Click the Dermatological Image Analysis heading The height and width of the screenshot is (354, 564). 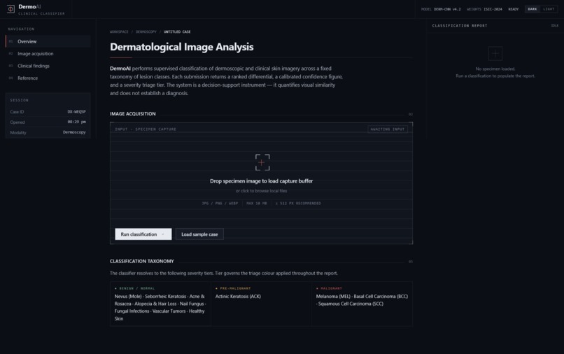click(x=182, y=47)
